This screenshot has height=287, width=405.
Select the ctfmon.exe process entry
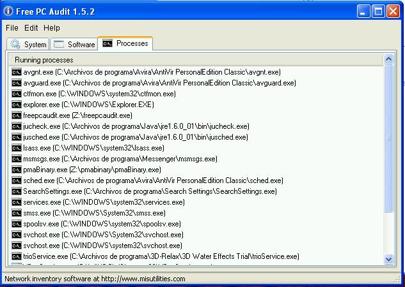99,94
